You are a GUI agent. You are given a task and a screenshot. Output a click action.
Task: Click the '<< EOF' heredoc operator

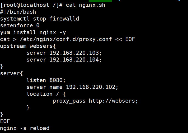click(x=125, y=39)
